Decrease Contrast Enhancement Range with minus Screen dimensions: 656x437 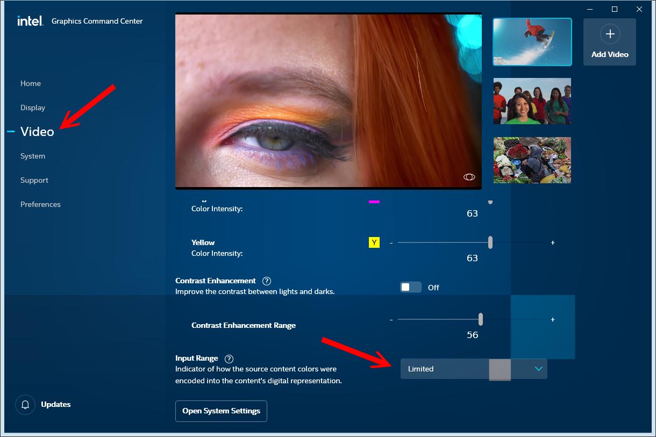(x=391, y=320)
